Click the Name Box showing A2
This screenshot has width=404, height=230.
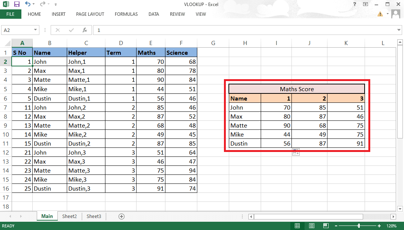pyautogui.click(x=17, y=30)
